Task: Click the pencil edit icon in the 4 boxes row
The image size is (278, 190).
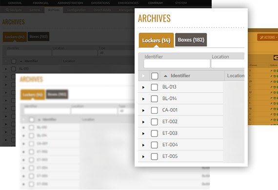Action: tap(271, 114)
